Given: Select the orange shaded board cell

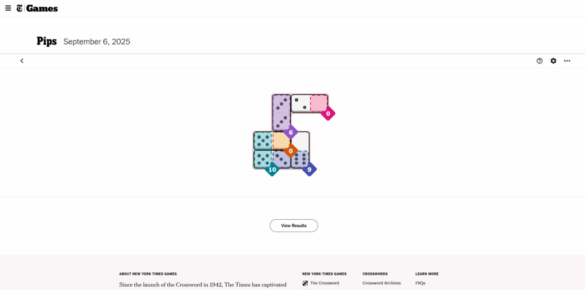Looking at the screenshot, I should [x=281, y=140].
